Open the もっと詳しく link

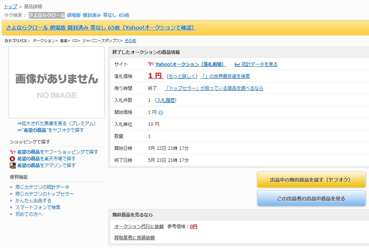pyautogui.click(x=182, y=76)
